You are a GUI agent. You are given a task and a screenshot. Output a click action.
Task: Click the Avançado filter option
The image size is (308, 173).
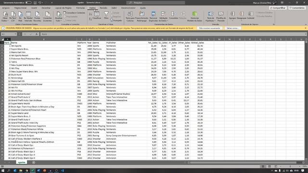click(116, 20)
